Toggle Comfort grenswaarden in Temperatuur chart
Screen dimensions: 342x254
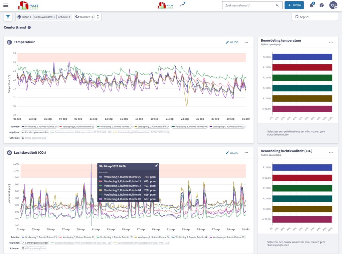[35, 132]
